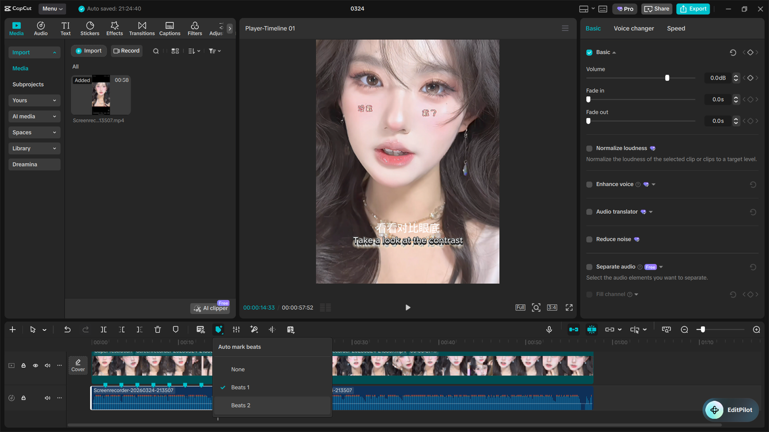Open the Filters panel

click(195, 28)
